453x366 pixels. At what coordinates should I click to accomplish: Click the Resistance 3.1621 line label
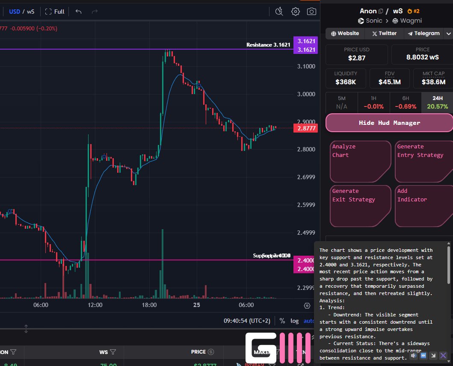pos(268,45)
